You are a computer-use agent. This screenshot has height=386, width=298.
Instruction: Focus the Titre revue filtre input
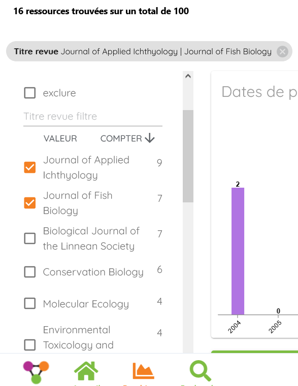click(93, 117)
